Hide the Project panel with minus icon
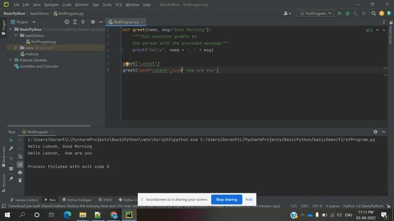This screenshot has width=394, height=221. tap(101, 22)
